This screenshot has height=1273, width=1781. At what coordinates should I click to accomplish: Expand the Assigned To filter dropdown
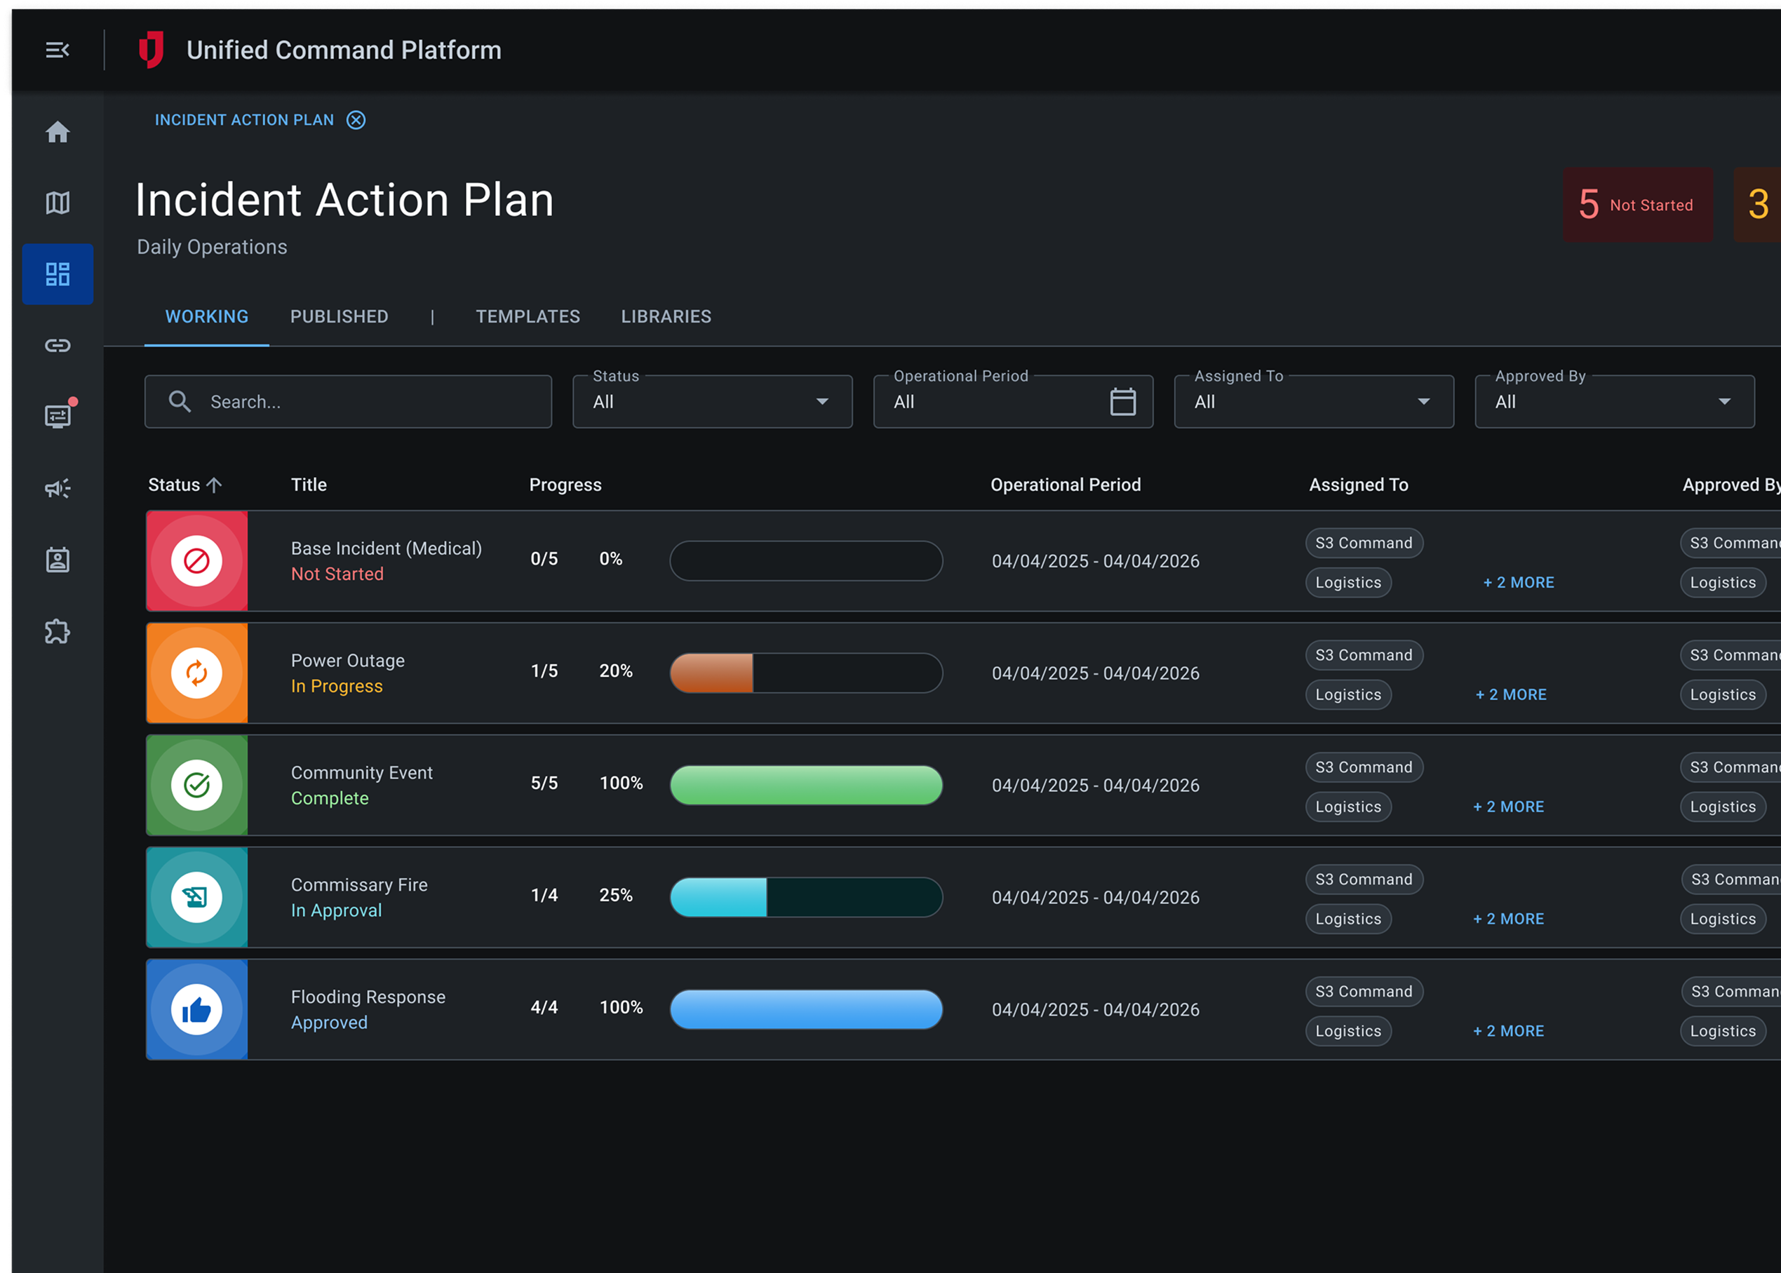coord(1313,402)
